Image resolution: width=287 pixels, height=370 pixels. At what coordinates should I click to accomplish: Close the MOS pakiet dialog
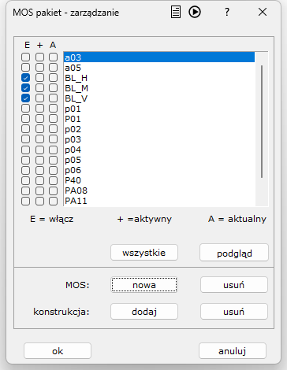click(263, 12)
